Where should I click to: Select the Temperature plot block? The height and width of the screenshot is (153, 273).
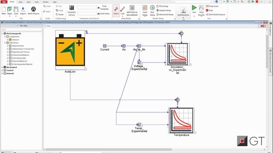point(181,120)
